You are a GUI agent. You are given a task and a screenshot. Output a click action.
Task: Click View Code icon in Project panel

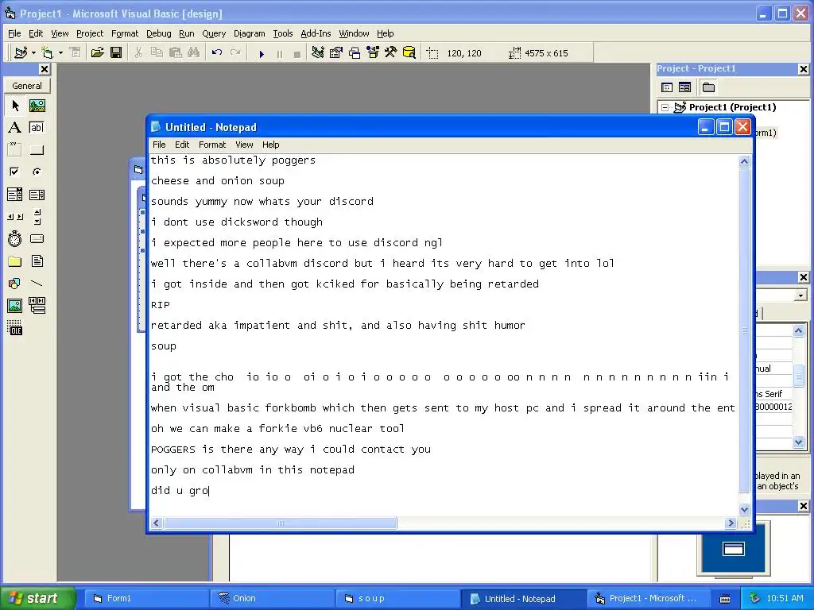[667, 87]
